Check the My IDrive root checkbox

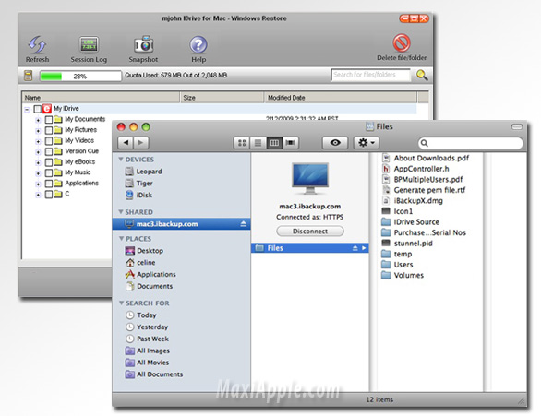[x=37, y=109]
